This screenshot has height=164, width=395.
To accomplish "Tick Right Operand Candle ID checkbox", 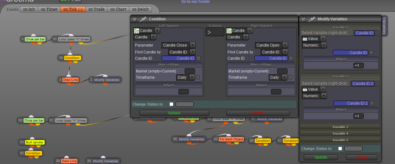I will coord(291,58).
